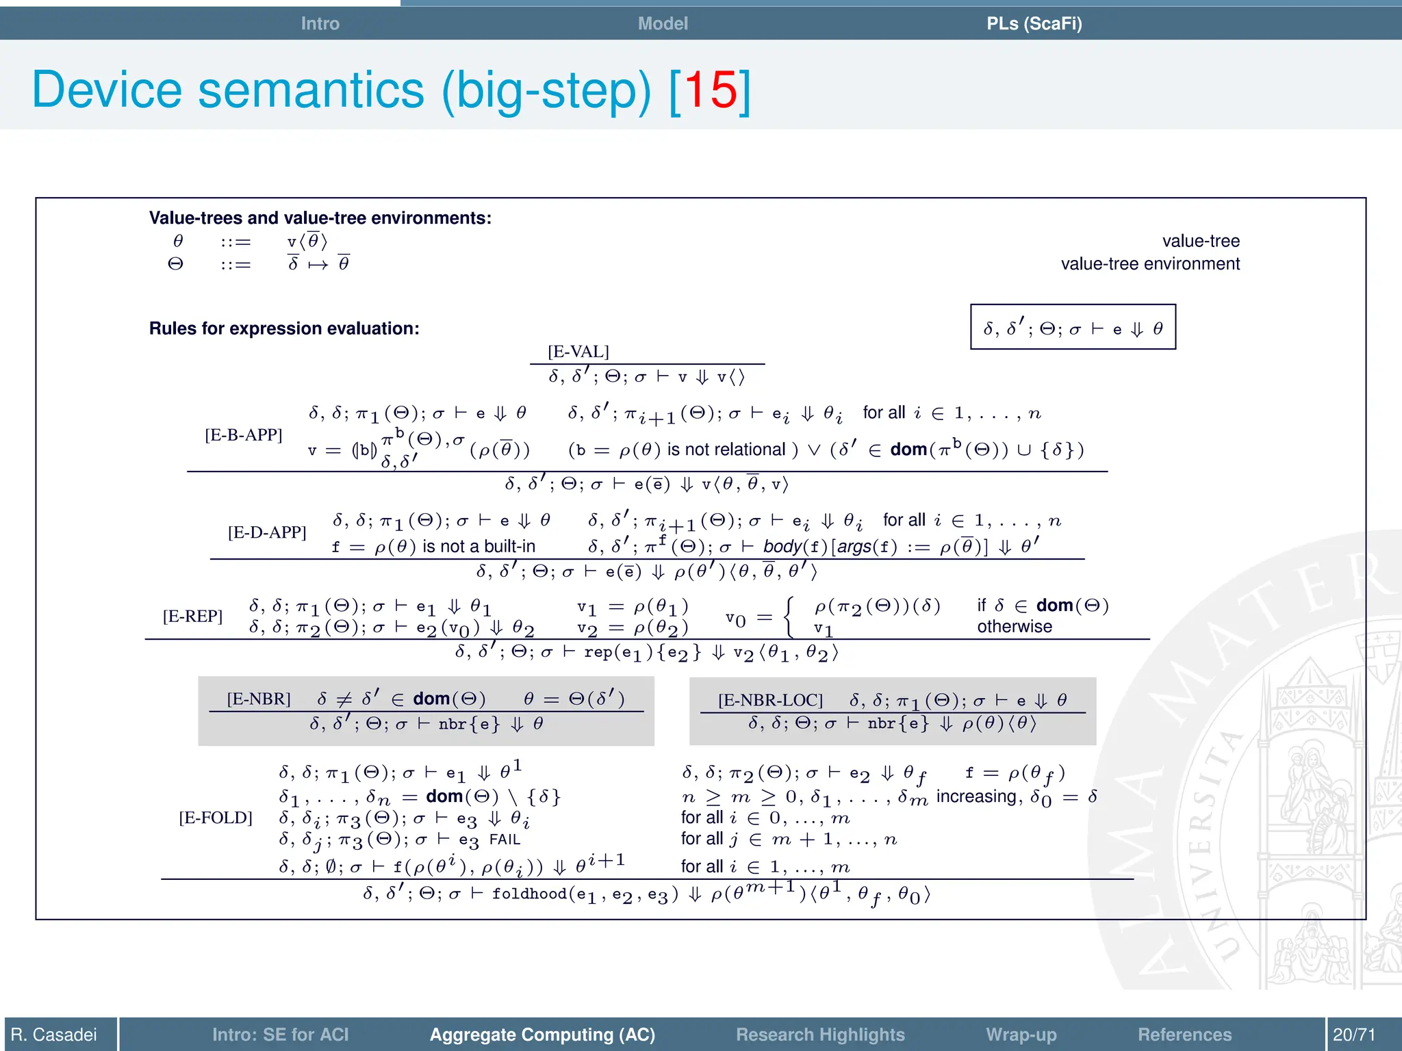The width and height of the screenshot is (1402, 1051).
Task: Click the rep(e1){e2} conclusion line
Action: pos(647,652)
